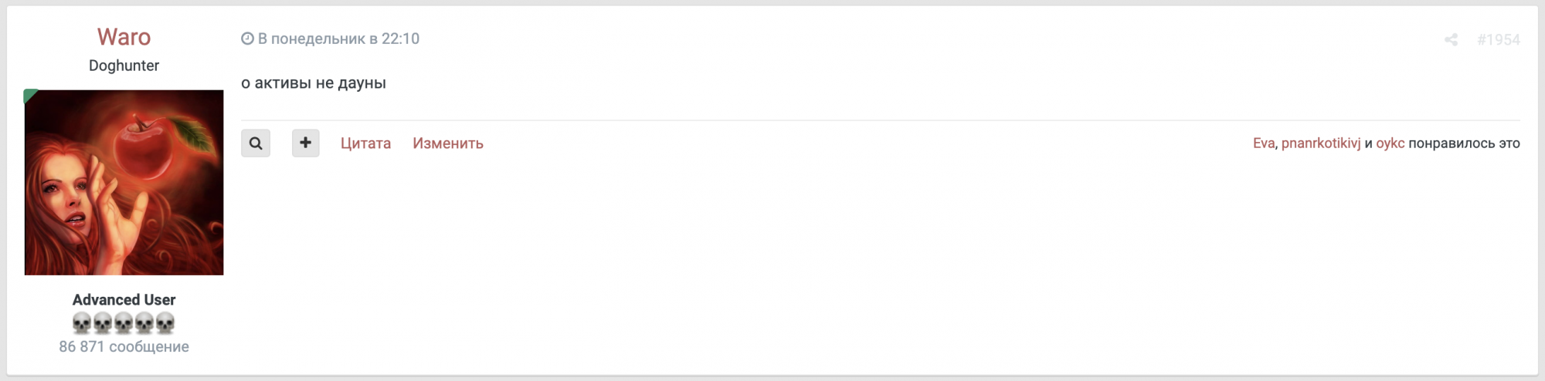Click the Advanced User group label
1545x381 pixels.
click(124, 299)
